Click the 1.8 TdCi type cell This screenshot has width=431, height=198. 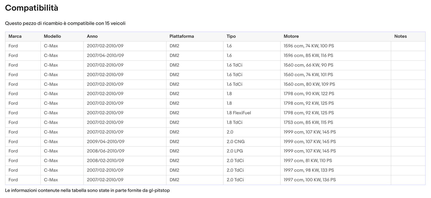(x=234, y=122)
